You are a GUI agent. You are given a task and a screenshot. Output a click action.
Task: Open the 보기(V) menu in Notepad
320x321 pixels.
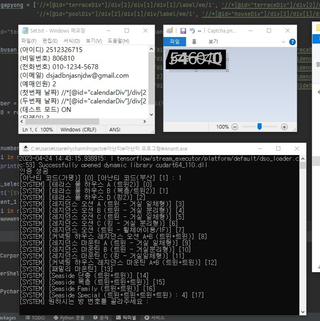coord(93,41)
